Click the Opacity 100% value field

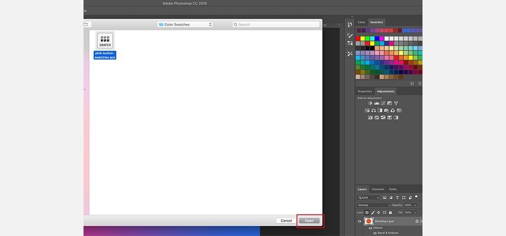[408, 205]
